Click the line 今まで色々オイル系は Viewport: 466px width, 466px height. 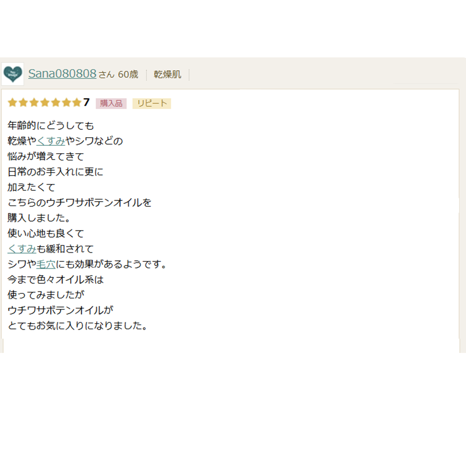[x=56, y=279]
